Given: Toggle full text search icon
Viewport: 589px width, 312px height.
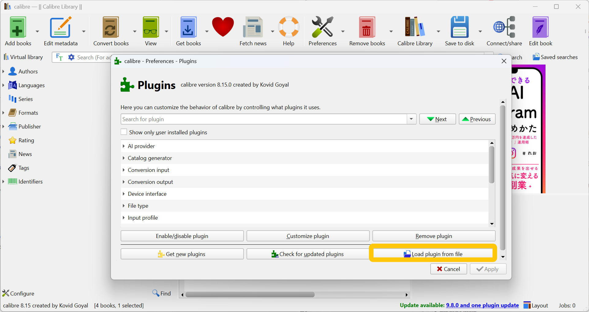Looking at the screenshot, I should pos(59,57).
